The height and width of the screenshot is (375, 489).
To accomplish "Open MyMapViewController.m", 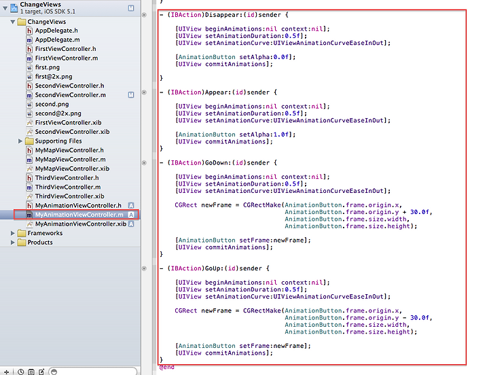I will 70,160.
